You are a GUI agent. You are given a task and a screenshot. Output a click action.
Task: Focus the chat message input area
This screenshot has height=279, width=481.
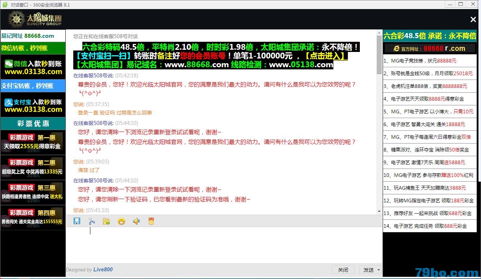[224, 245]
